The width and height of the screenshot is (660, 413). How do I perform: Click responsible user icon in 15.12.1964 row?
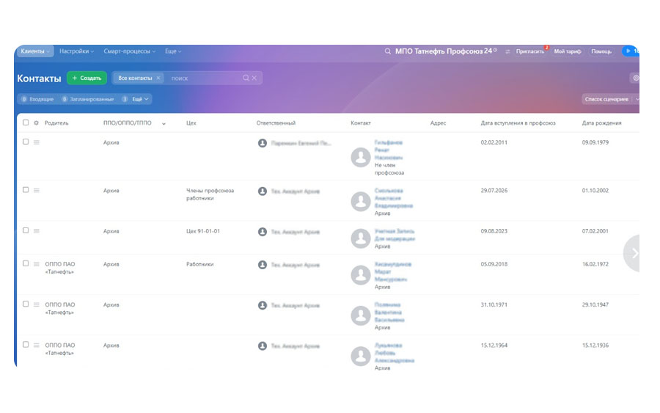(263, 346)
